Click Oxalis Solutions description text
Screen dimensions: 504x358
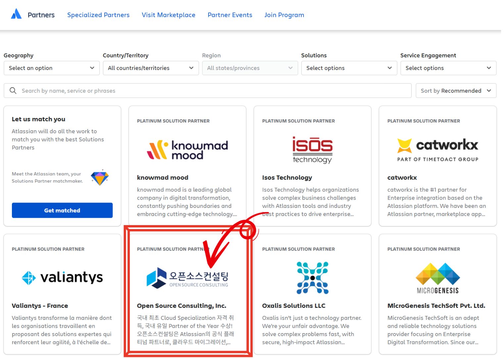[312, 330]
